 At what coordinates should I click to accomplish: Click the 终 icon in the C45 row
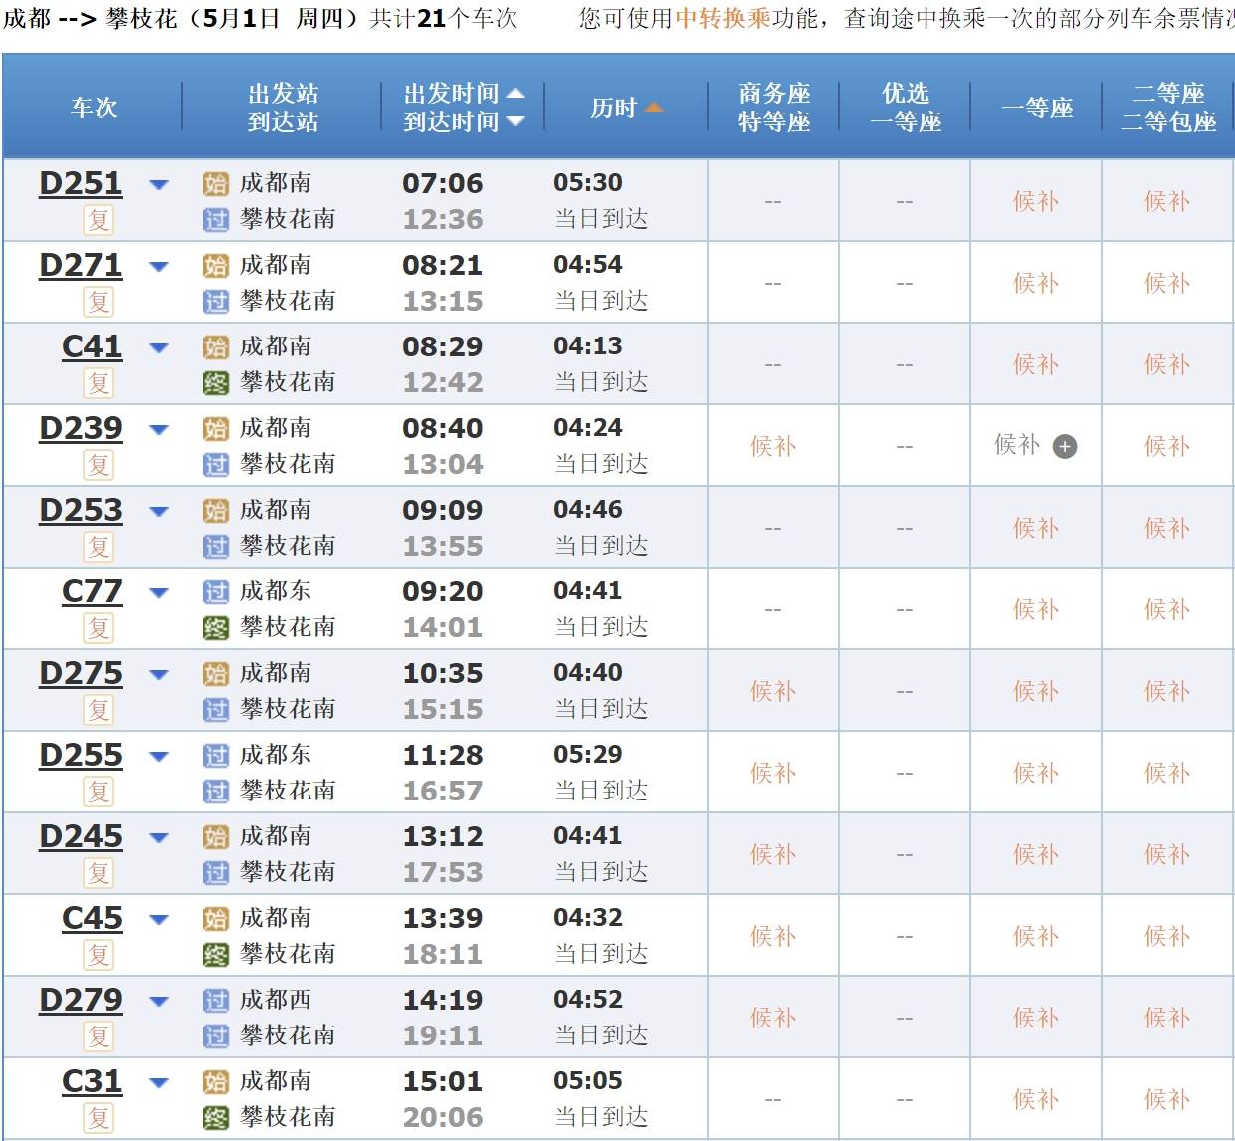[x=216, y=955]
